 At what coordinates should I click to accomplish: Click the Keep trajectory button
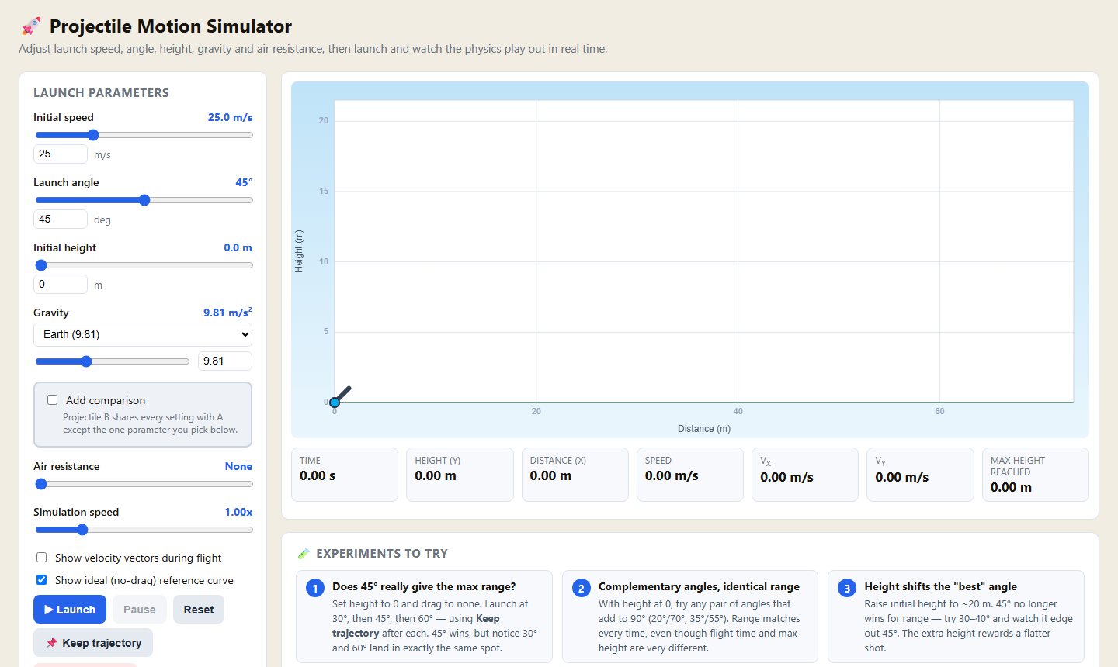[93, 643]
